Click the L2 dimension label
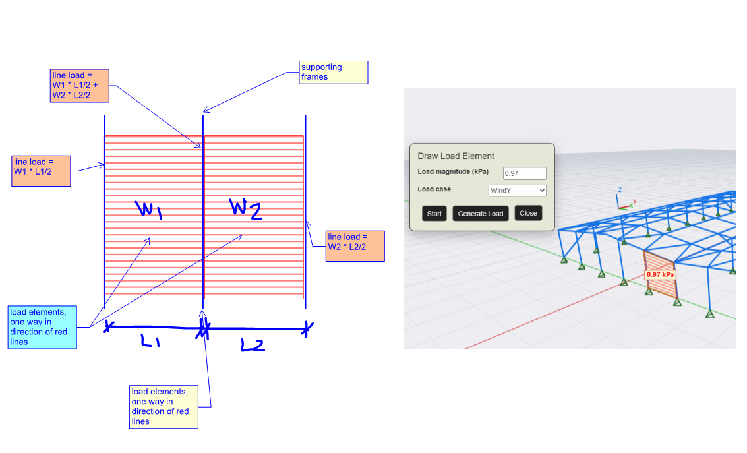The width and height of the screenshot is (747, 453). tap(253, 345)
